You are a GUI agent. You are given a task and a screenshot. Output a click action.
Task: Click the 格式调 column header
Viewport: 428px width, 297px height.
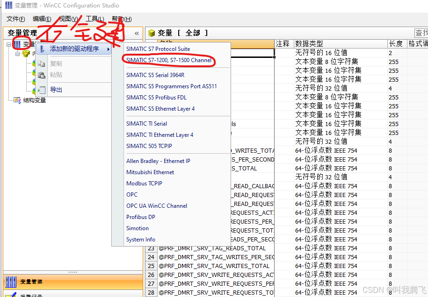click(x=417, y=43)
